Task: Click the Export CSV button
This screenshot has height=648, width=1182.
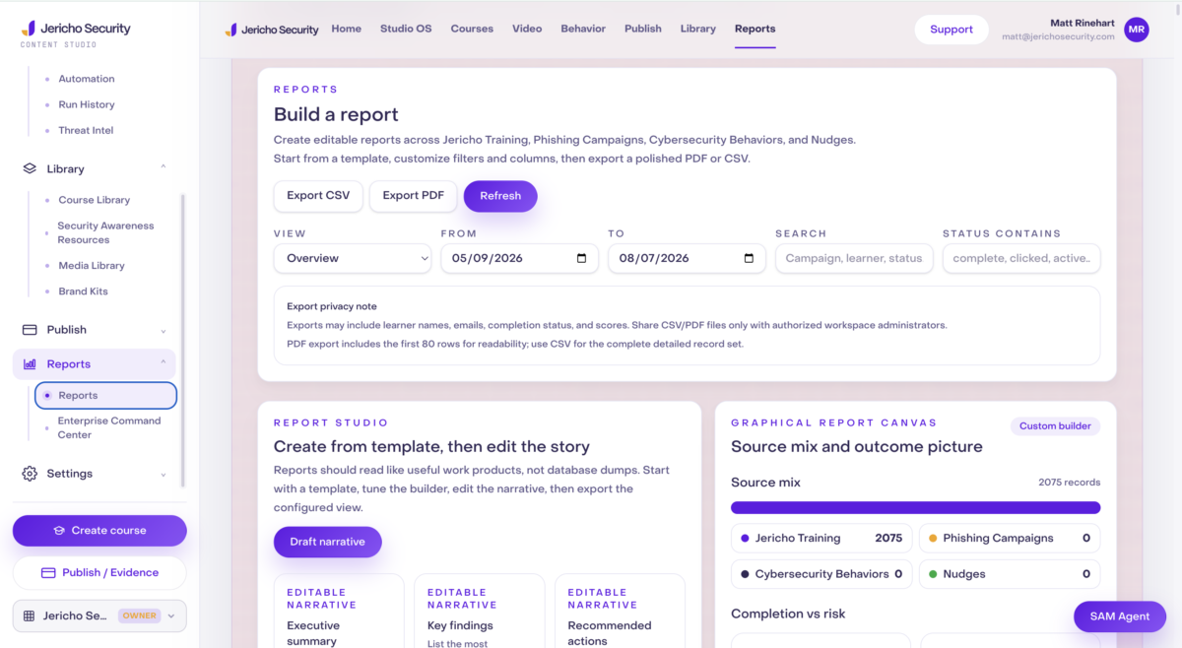Action: 318,196
